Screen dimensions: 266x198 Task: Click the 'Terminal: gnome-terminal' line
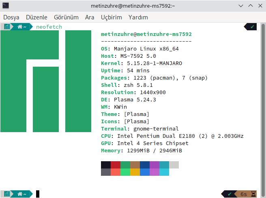140,129
